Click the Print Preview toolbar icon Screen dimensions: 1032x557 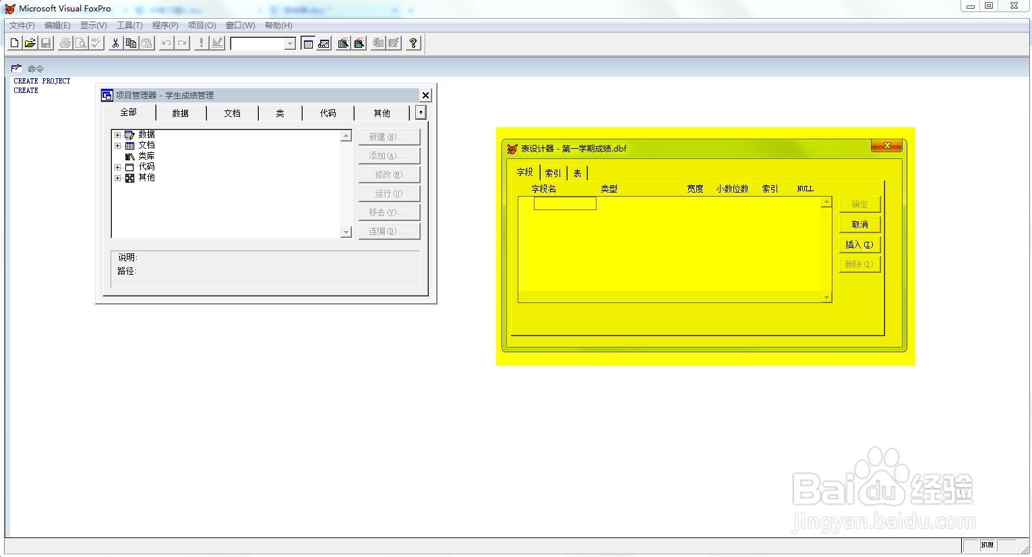(x=81, y=43)
